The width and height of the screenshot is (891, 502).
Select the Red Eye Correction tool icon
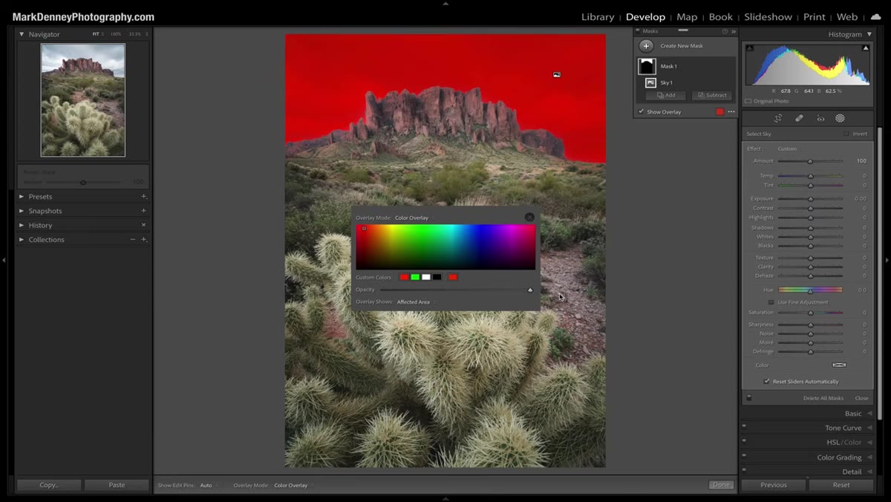pyautogui.click(x=820, y=119)
